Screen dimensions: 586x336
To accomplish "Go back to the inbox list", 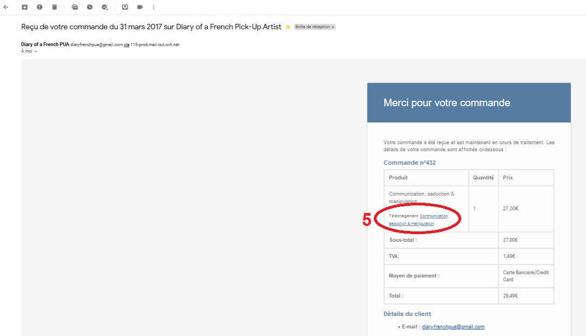I will coord(6,7).
